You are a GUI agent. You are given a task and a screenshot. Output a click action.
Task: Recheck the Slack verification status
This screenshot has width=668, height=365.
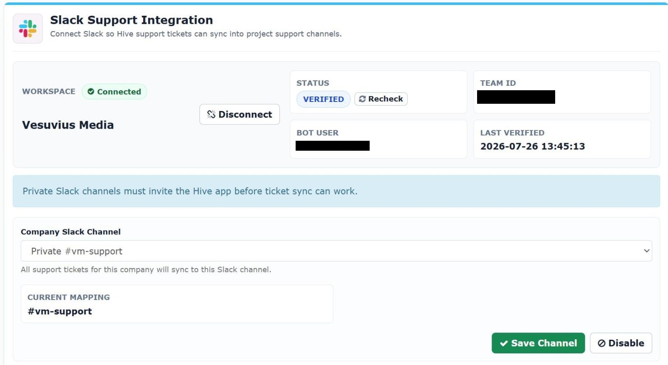pos(381,99)
